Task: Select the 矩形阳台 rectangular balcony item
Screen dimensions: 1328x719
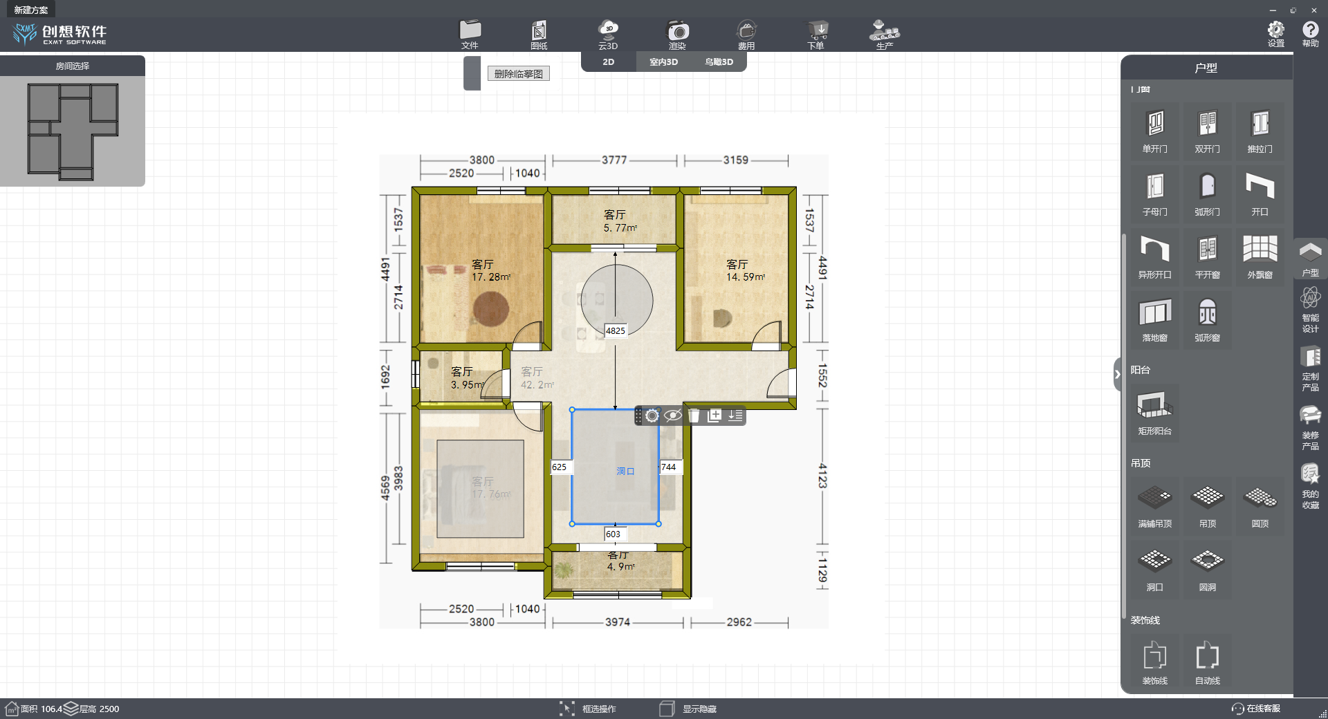Action: click(1155, 413)
